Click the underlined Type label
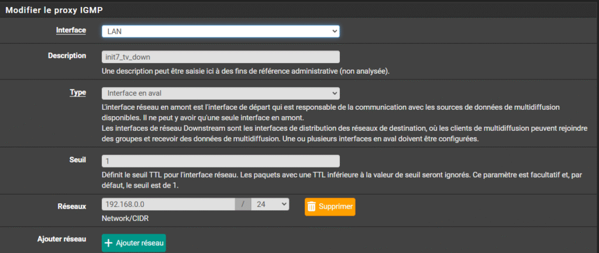The image size is (599, 253). pos(78,92)
